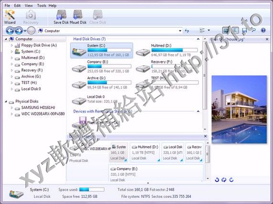Select the System partition block 160,1 GB
This screenshot has width=273, height=204.
[x=119, y=153]
